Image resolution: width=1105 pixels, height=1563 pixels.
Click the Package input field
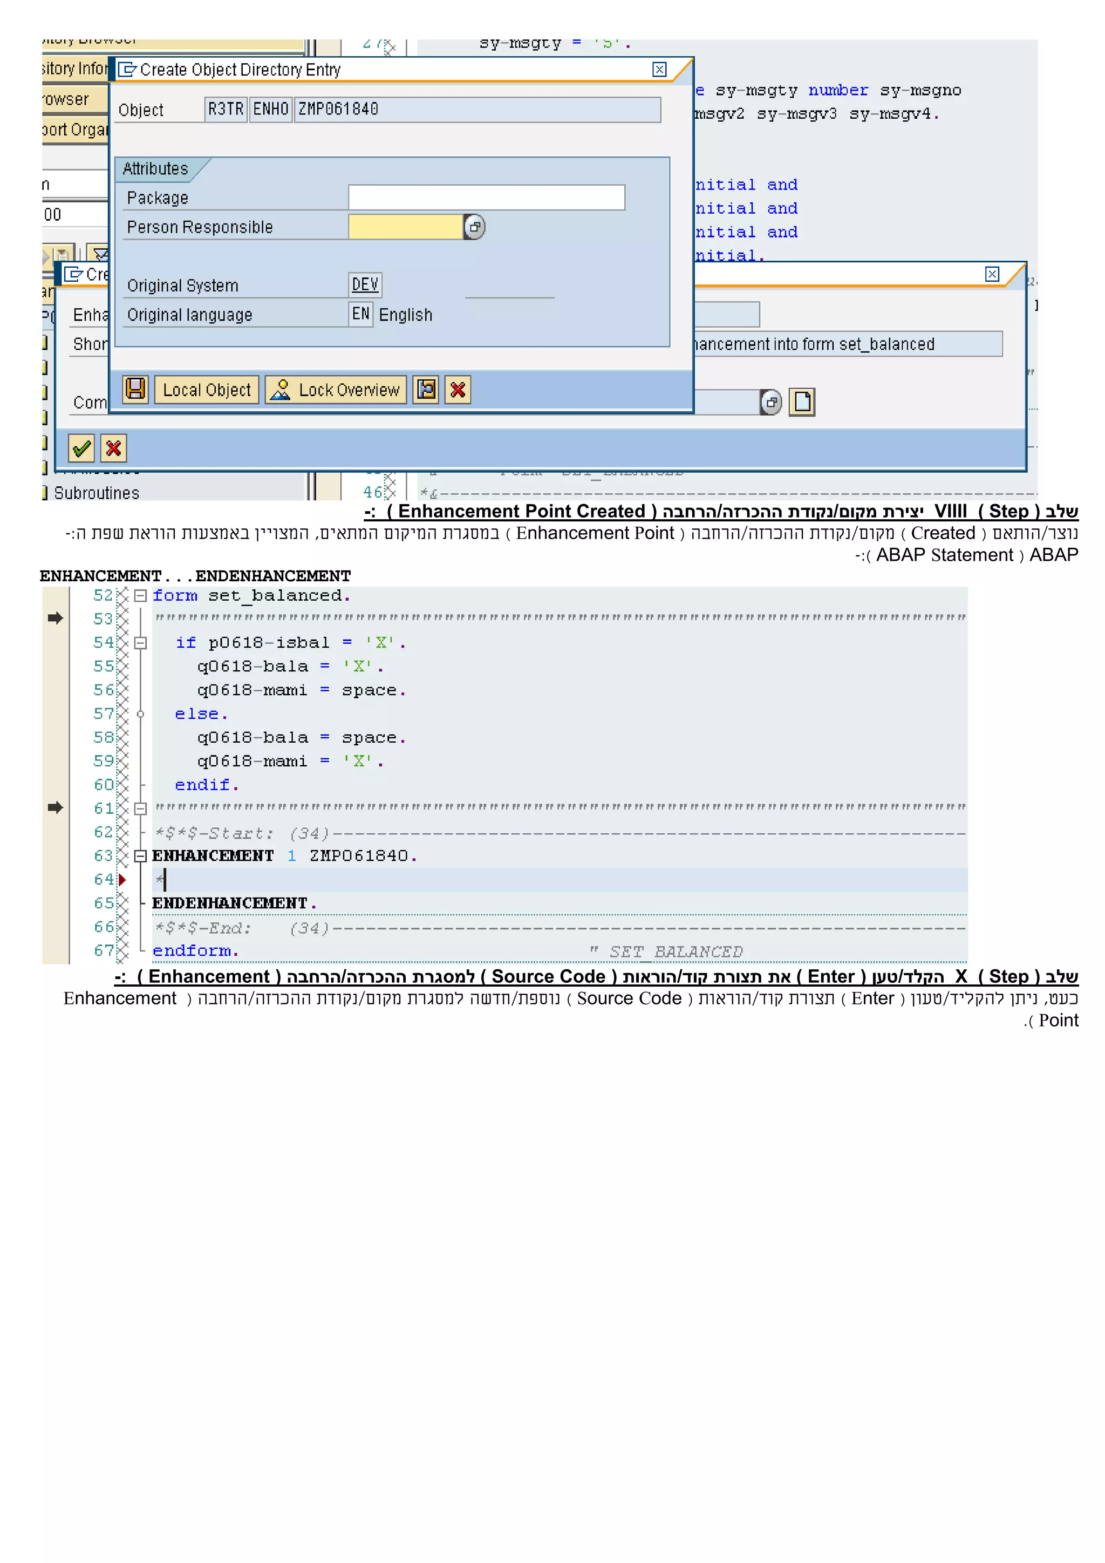(x=486, y=198)
